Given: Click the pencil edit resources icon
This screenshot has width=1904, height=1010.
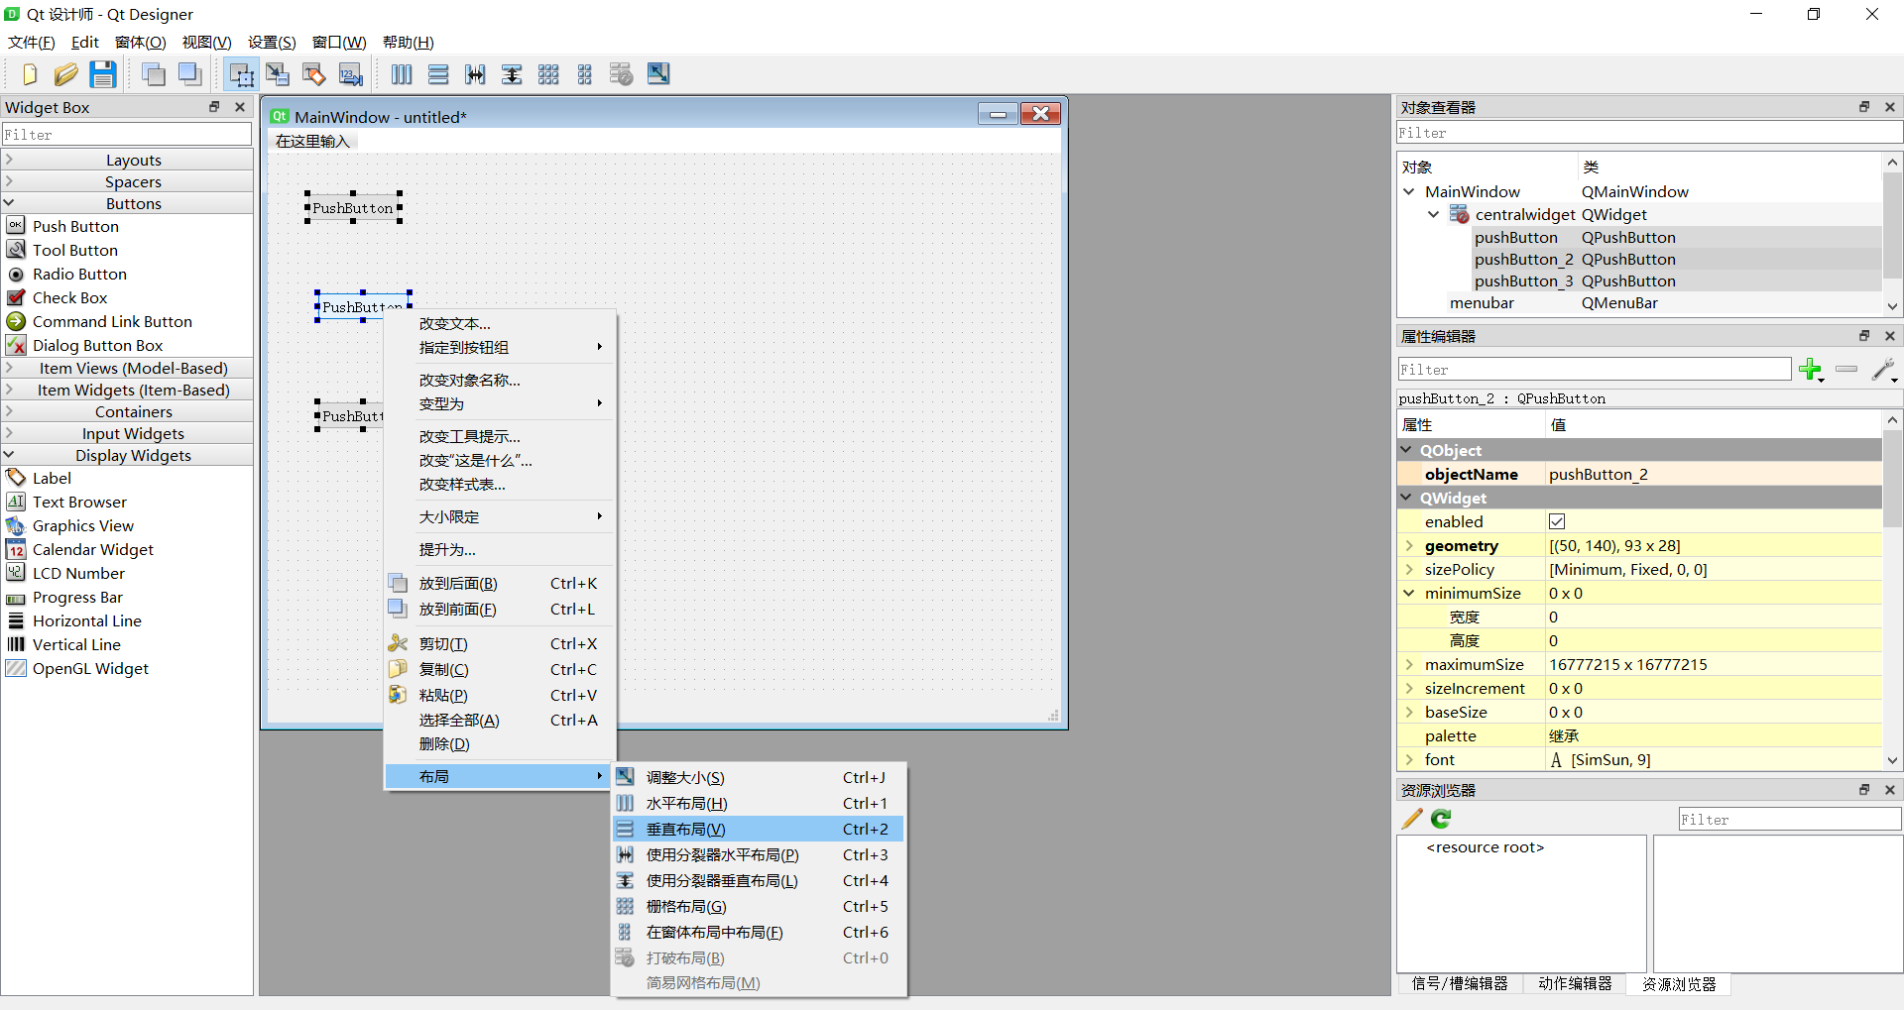Looking at the screenshot, I should [1412, 819].
